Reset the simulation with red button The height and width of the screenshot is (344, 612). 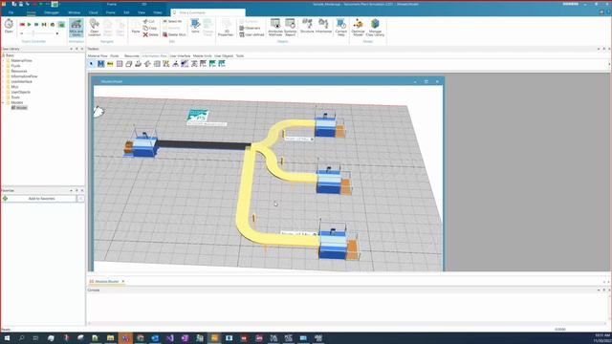[x=22, y=25]
